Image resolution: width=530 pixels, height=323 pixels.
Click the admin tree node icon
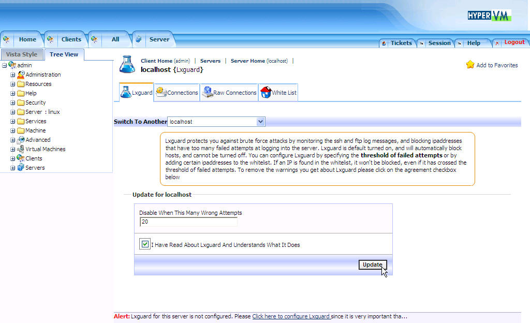coord(12,65)
